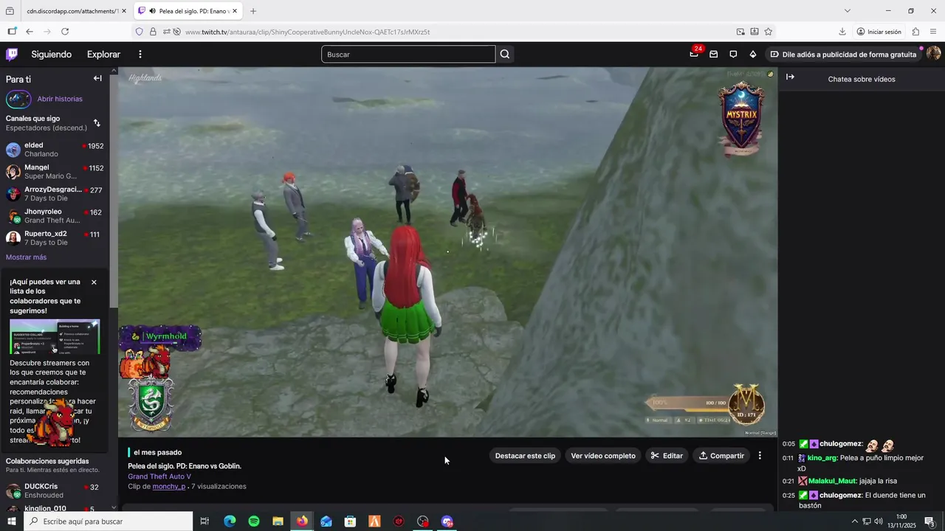Close the collaborators suggestion popup
The height and width of the screenshot is (531, 945).
click(94, 282)
